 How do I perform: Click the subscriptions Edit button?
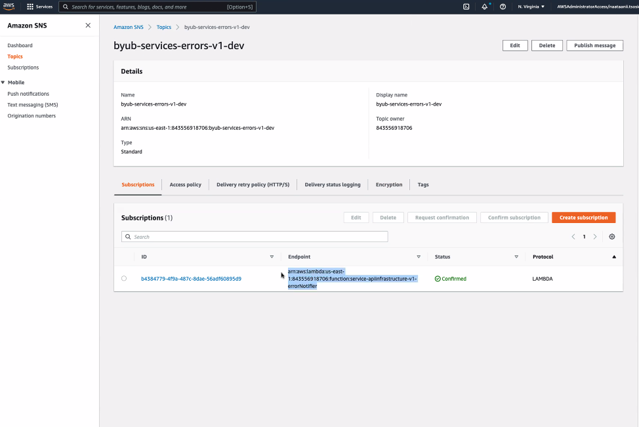(356, 218)
